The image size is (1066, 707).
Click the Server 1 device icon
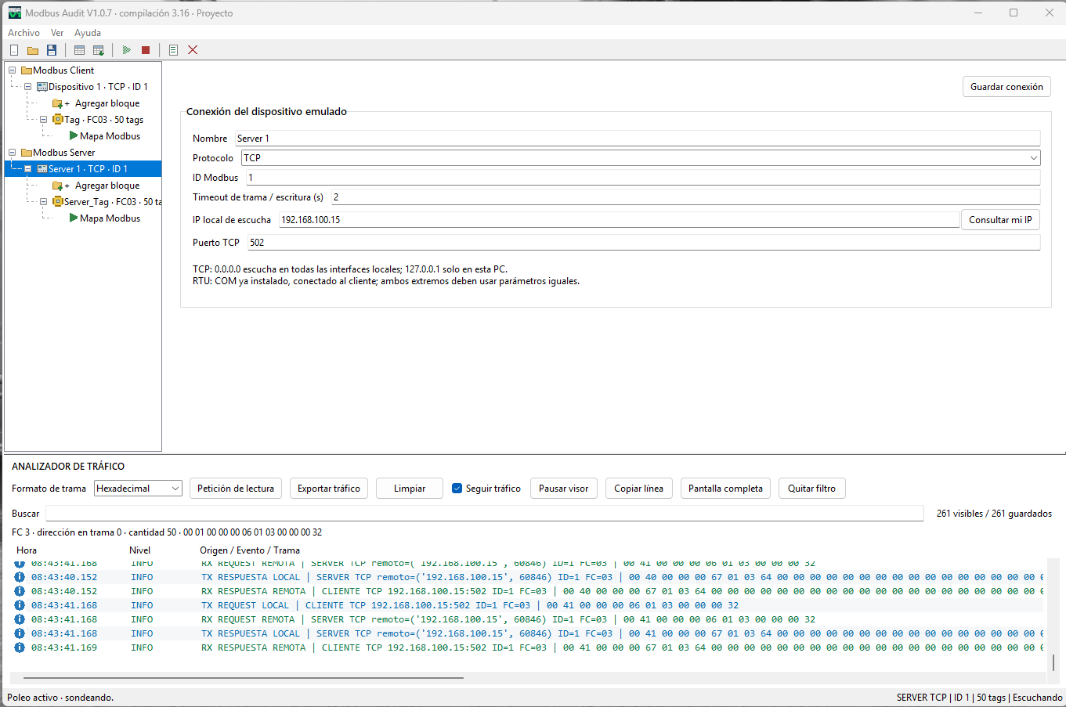click(x=42, y=169)
